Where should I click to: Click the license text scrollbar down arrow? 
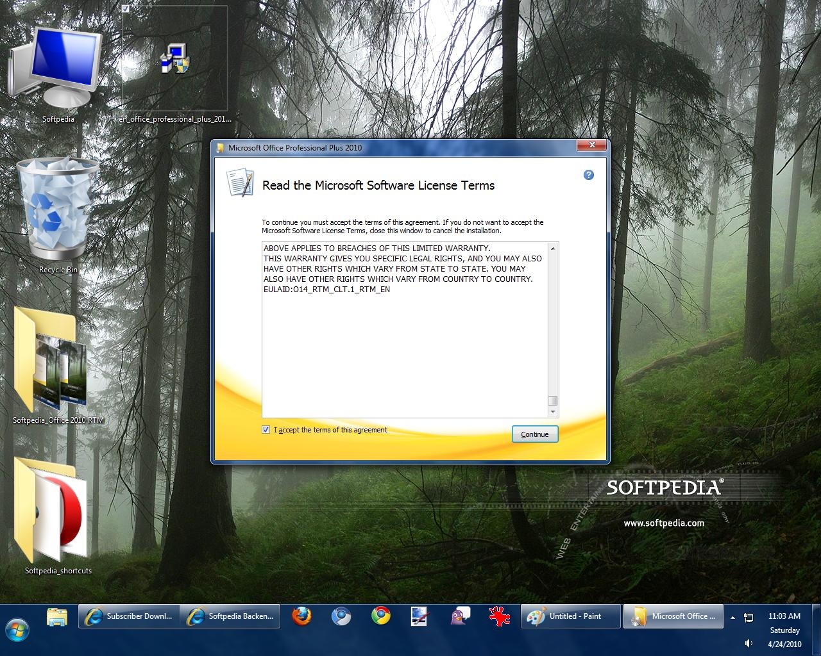(x=553, y=413)
